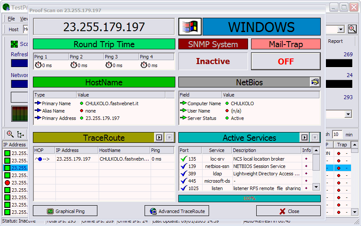The image size is (361, 226).
Task: Open the Graphical Ping window
Action: point(65,211)
